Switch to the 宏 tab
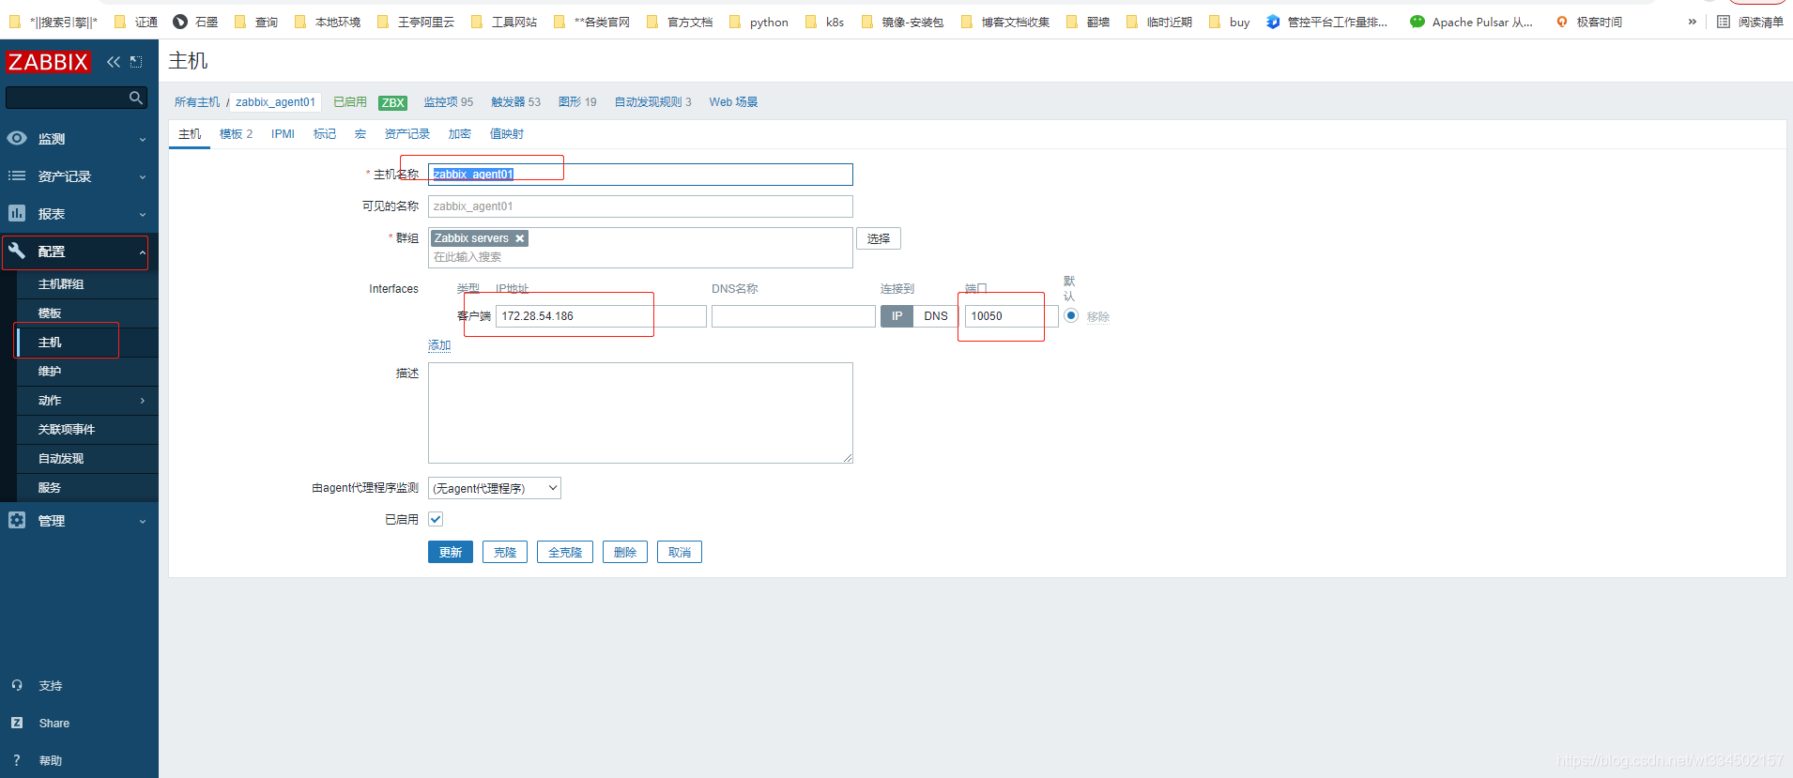 click(360, 134)
